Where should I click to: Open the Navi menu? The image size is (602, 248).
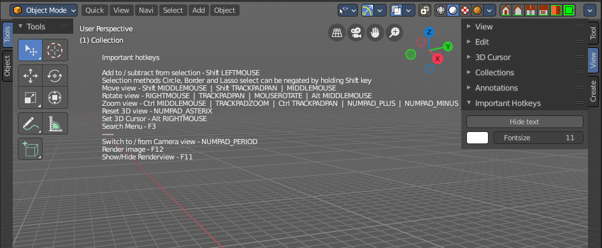pyautogui.click(x=146, y=10)
